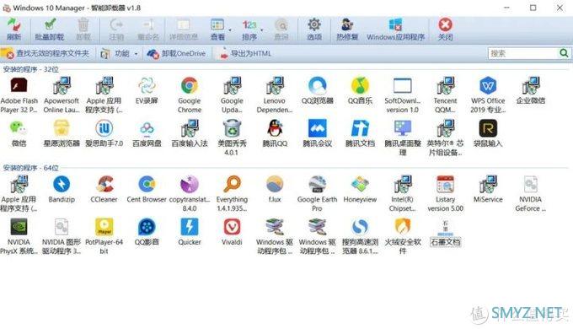Open the View (查看) toolbar button
Image resolution: width=573 pixels, height=329 pixels.
pyautogui.click(x=217, y=30)
